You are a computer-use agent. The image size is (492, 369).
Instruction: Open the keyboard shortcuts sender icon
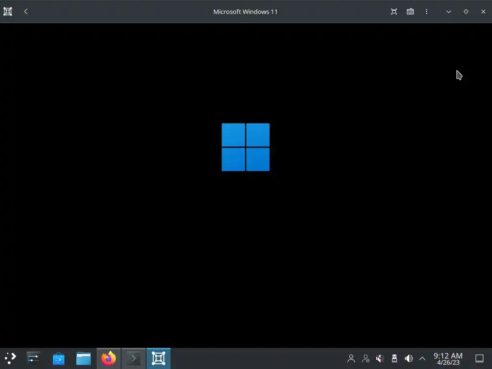pyautogui.click(x=410, y=12)
